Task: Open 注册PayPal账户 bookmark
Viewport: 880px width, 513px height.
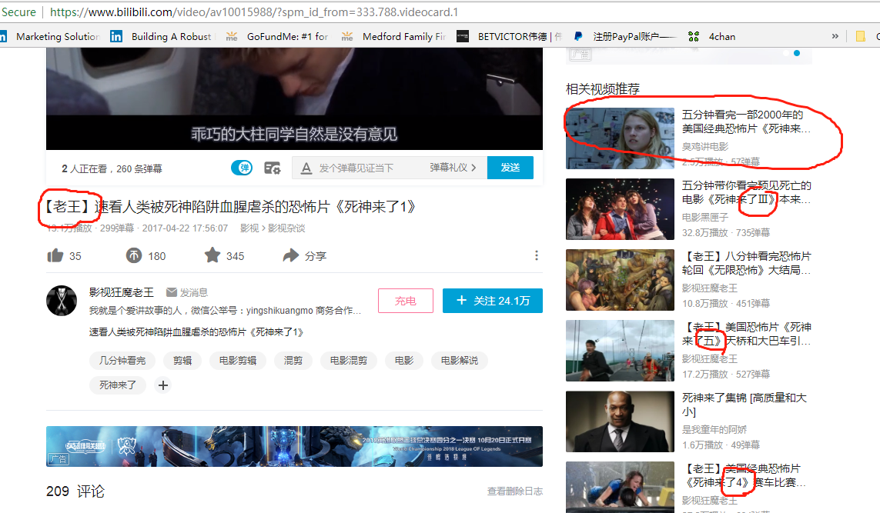Action: 624,36
